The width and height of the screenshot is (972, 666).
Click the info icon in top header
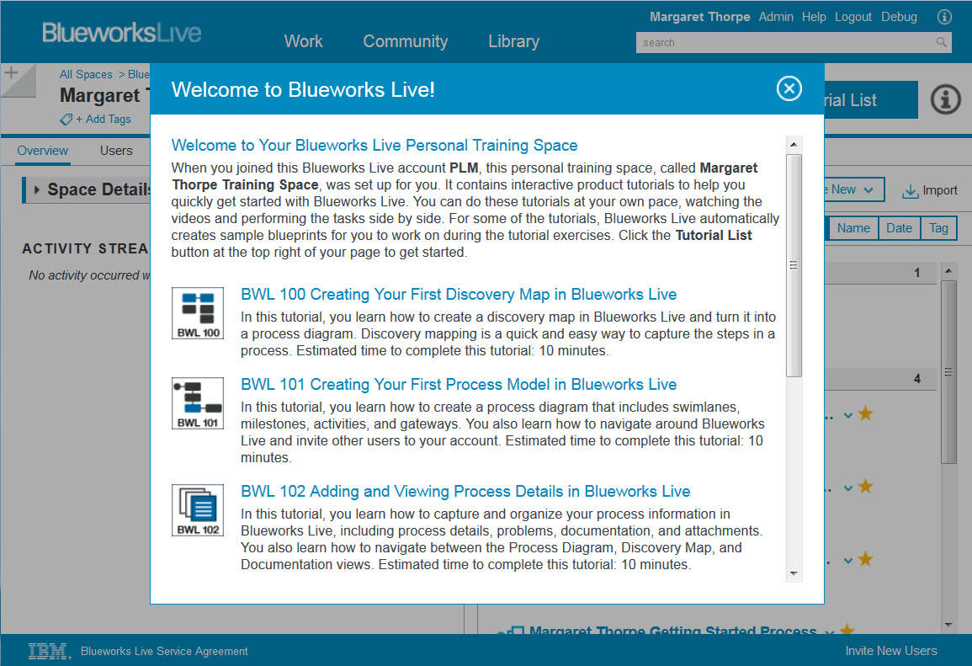pyautogui.click(x=944, y=17)
